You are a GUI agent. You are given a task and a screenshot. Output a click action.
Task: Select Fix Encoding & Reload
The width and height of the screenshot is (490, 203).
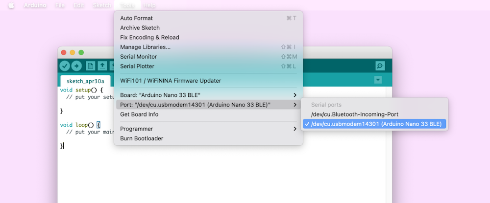tap(208, 37)
